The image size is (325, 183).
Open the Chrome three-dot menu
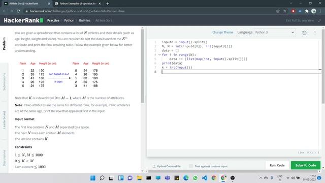320,11
